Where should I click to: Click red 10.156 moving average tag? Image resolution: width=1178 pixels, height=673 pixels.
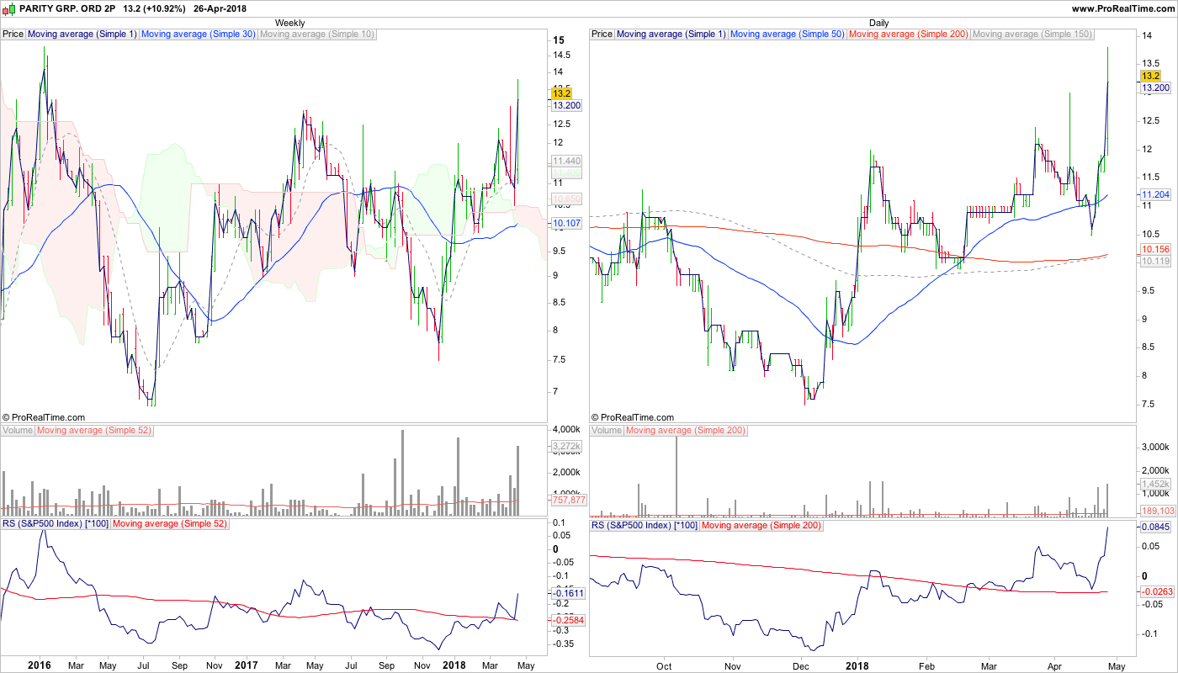coord(1154,250)
